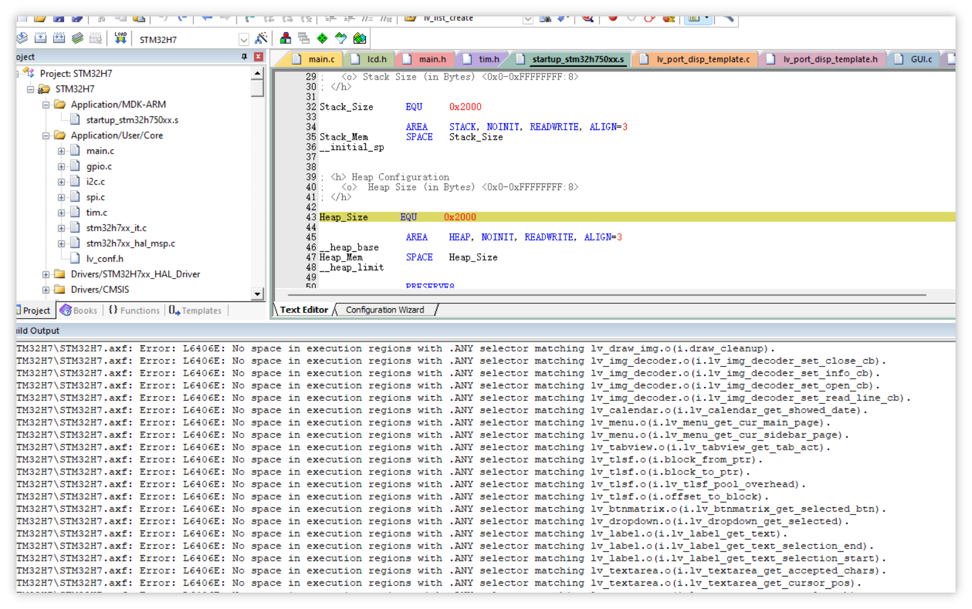Open Manage Project Items colored blocks icon
Image resolution: width=972 pixels, height=609 pixels.
tap(285, 39)
